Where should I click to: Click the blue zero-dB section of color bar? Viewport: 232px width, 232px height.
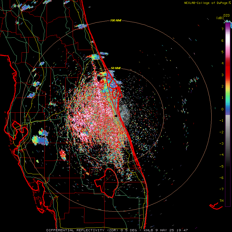pos(228,110)
